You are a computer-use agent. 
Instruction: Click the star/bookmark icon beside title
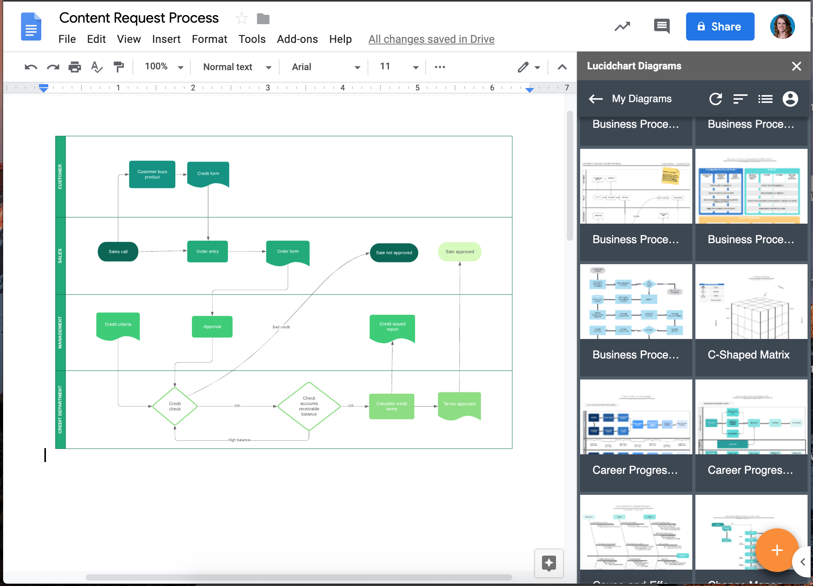[242, 18]
